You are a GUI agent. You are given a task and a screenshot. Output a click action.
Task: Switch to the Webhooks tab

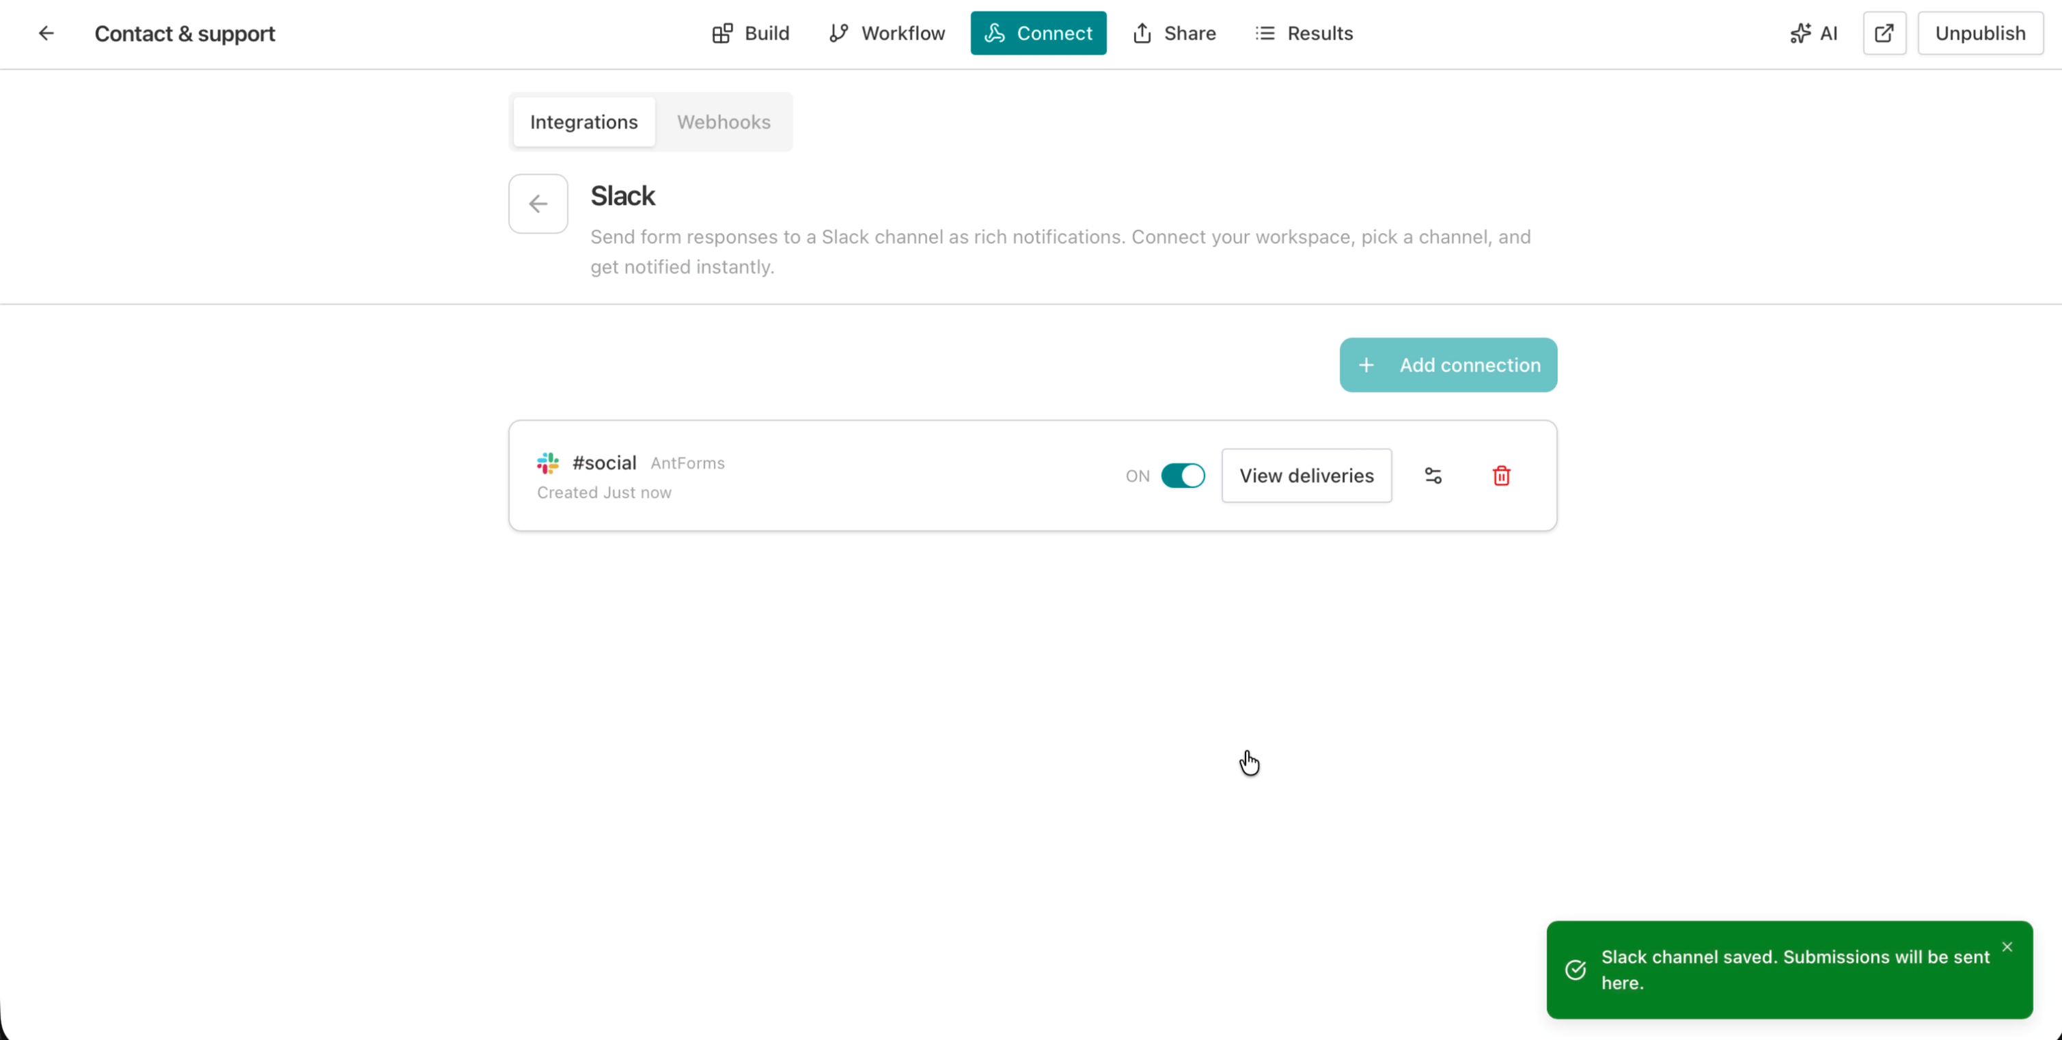(724, 122)
